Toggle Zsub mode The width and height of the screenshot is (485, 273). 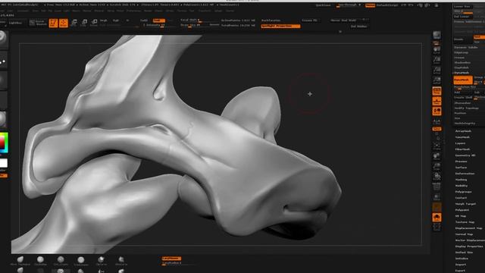click(159, 20)
